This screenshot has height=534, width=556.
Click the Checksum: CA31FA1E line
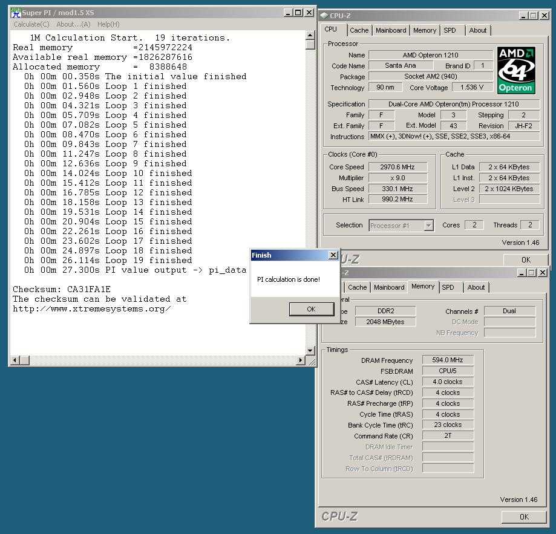(x=62, y=289)
